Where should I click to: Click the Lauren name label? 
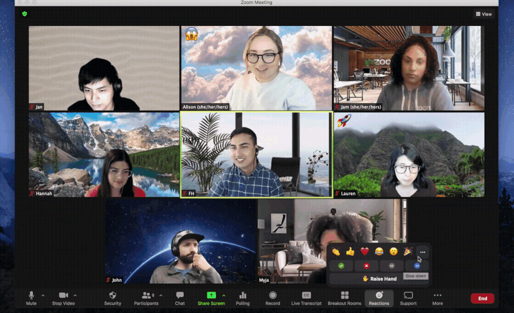(x=345, y=194)
